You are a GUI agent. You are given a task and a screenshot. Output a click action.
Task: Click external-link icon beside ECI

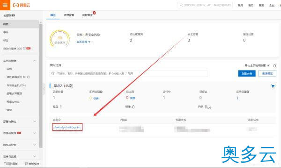click(29, 77)
